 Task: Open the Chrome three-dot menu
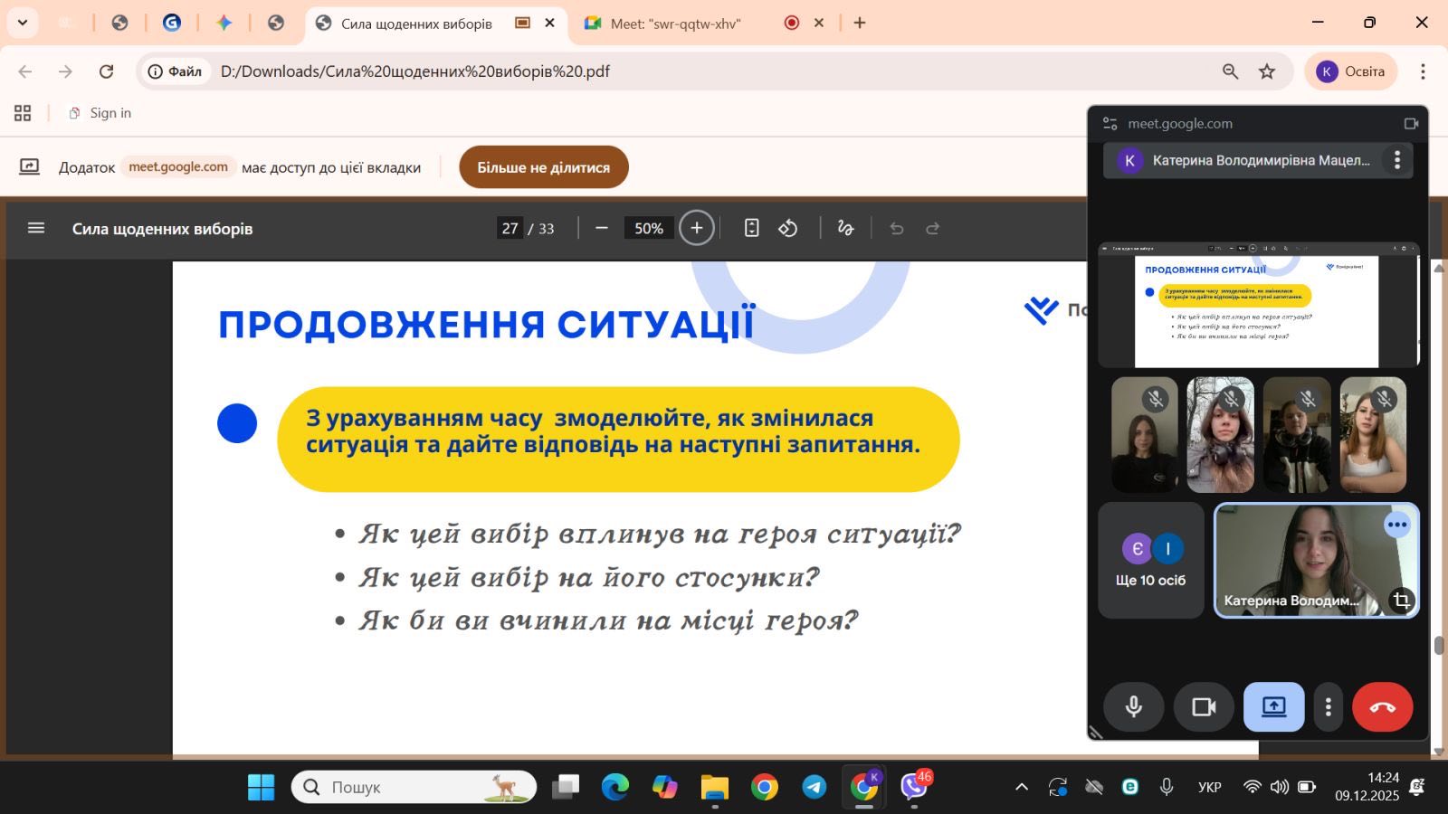pos(1423,71)
